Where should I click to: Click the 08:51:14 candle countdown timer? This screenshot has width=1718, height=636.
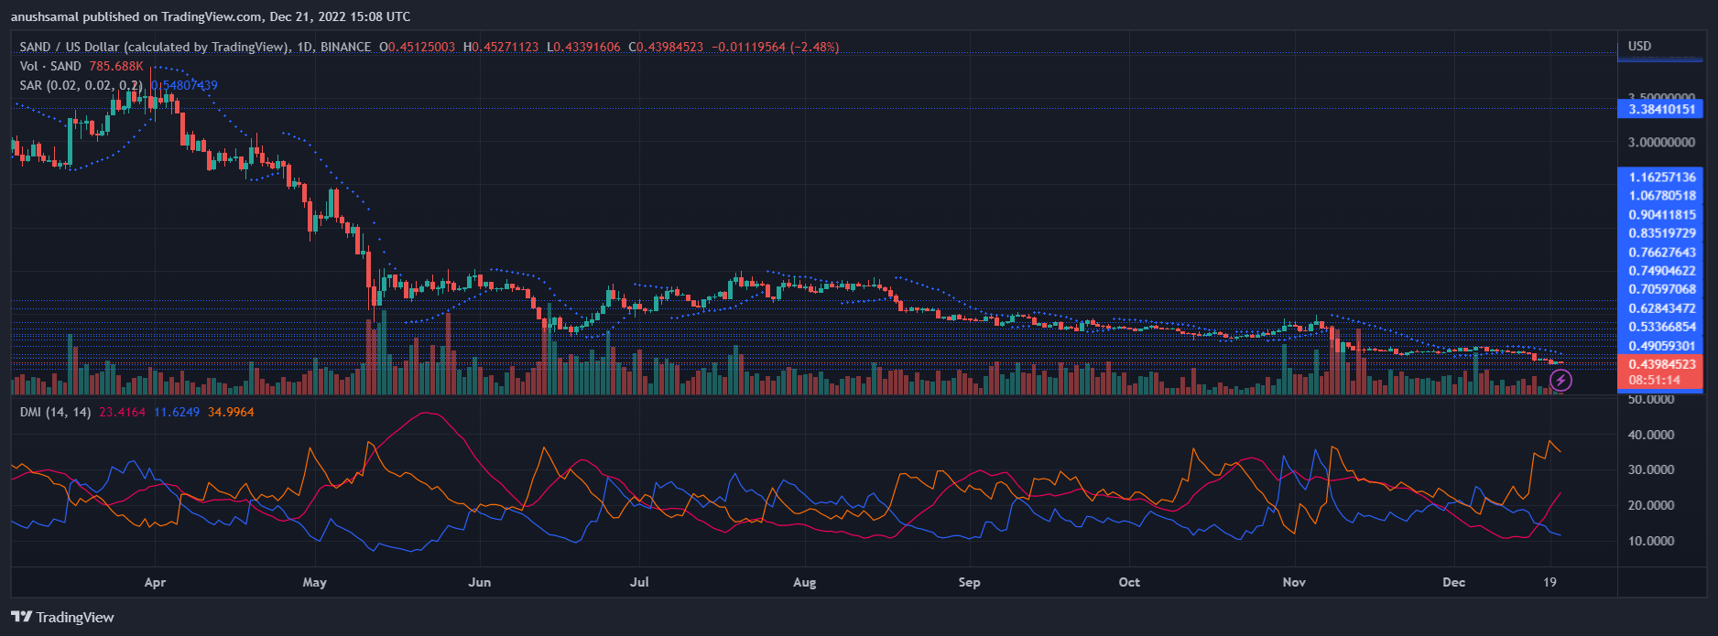coord(1654,380)
